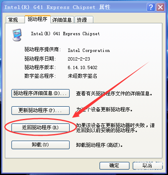Screen dimensions: 168x175
Task: Open the 详细信息 tab
Action: click(62, 20)
